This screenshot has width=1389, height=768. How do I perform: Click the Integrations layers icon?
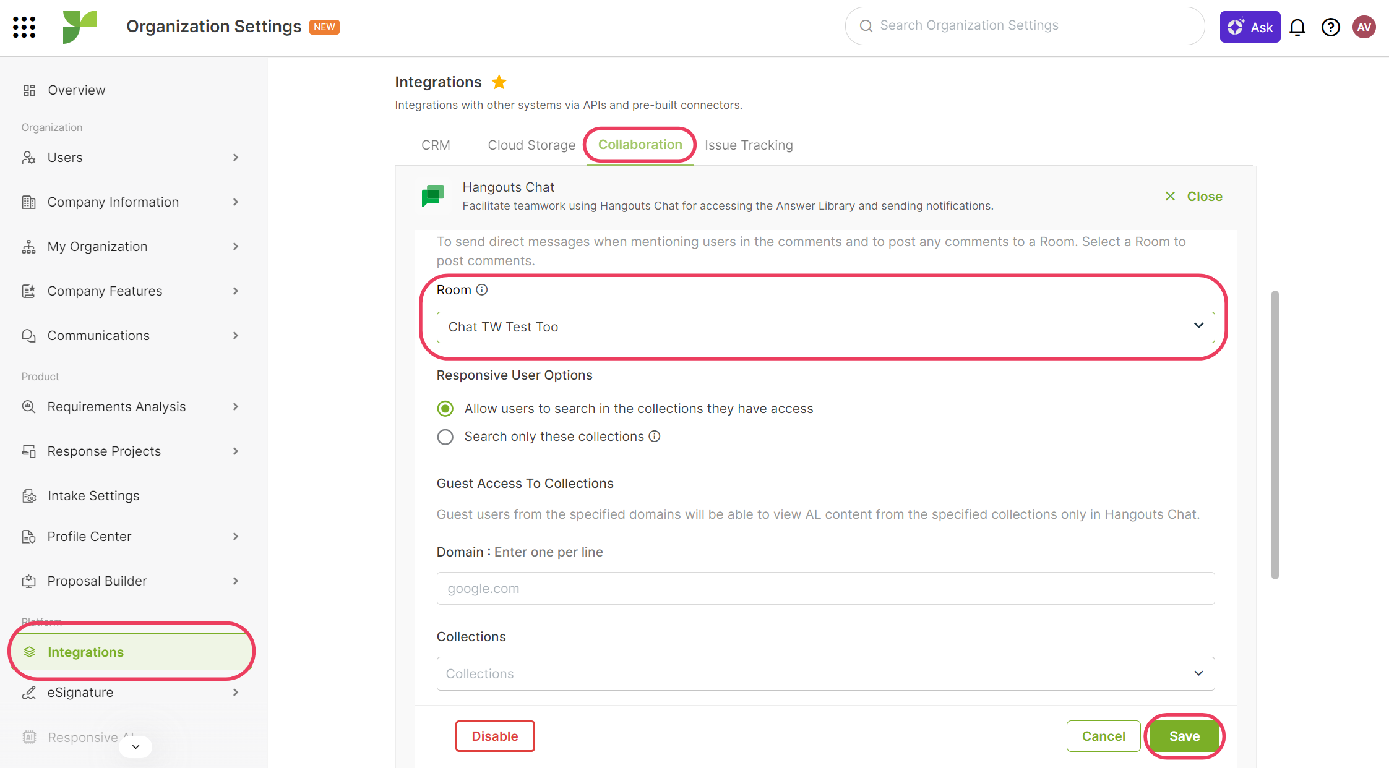pyautogui.click(x=29, y=652)
